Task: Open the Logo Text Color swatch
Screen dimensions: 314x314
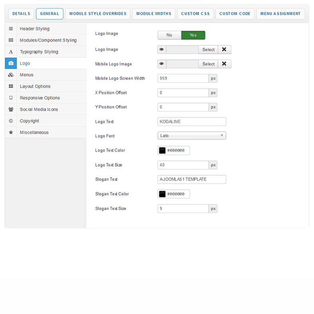Action: (162, 151)
